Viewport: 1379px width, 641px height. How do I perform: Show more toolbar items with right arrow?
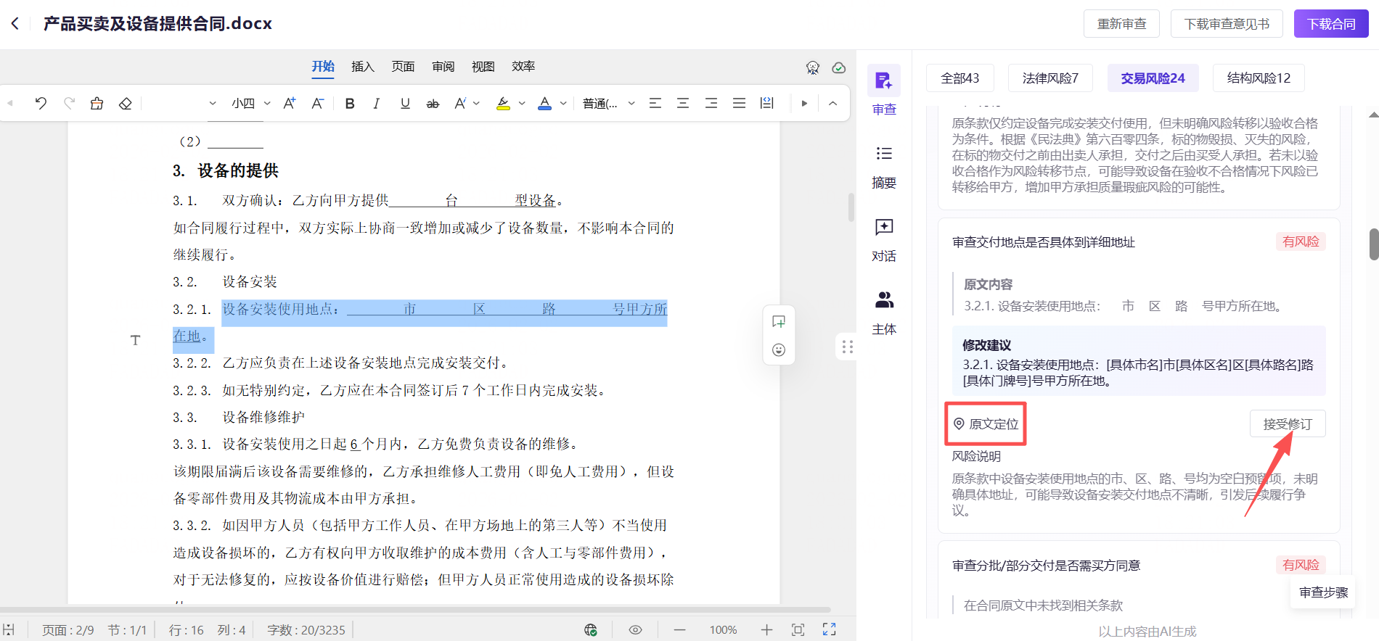click(x=804, y=104)
